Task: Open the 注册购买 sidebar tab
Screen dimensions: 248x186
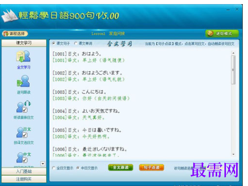Action: 24,179
